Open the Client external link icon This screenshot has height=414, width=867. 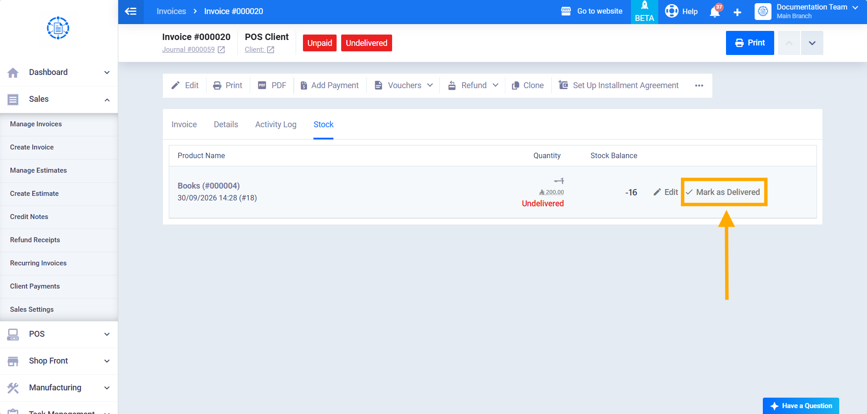point(271,50)
